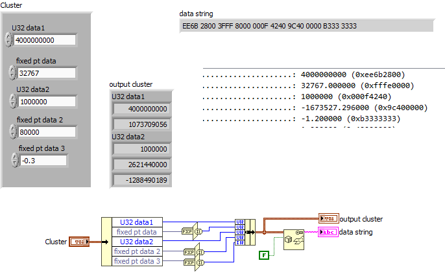Click the FXP conversion node for fixed pt data

point(192,231)
